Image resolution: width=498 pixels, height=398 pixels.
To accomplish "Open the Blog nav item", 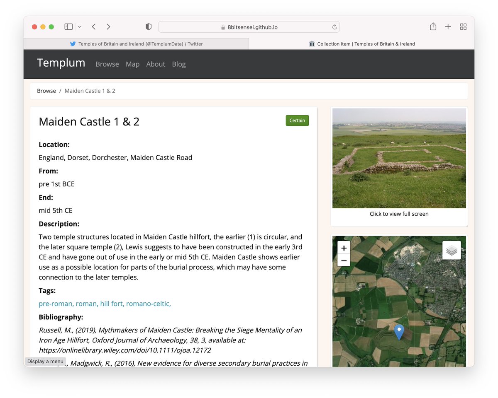I will (x=179, y=64).
